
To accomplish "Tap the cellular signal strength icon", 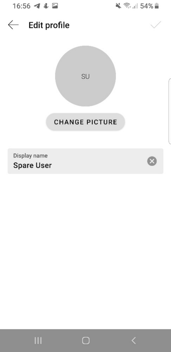I will 135,6.
